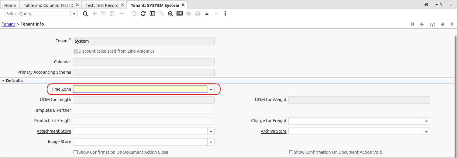Enable Show Confirmation On Document Action Close
The width and height of the screenshot is (458, 158).
(x=76, y=152)
